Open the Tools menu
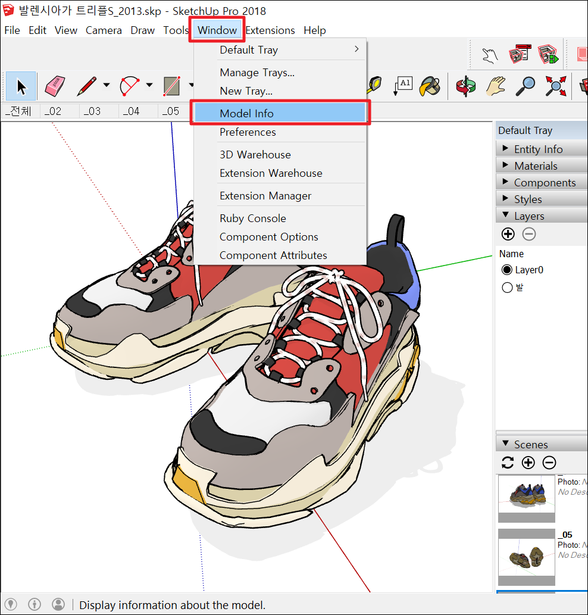This screenshot has width=588, height=615. click(176, 30)
